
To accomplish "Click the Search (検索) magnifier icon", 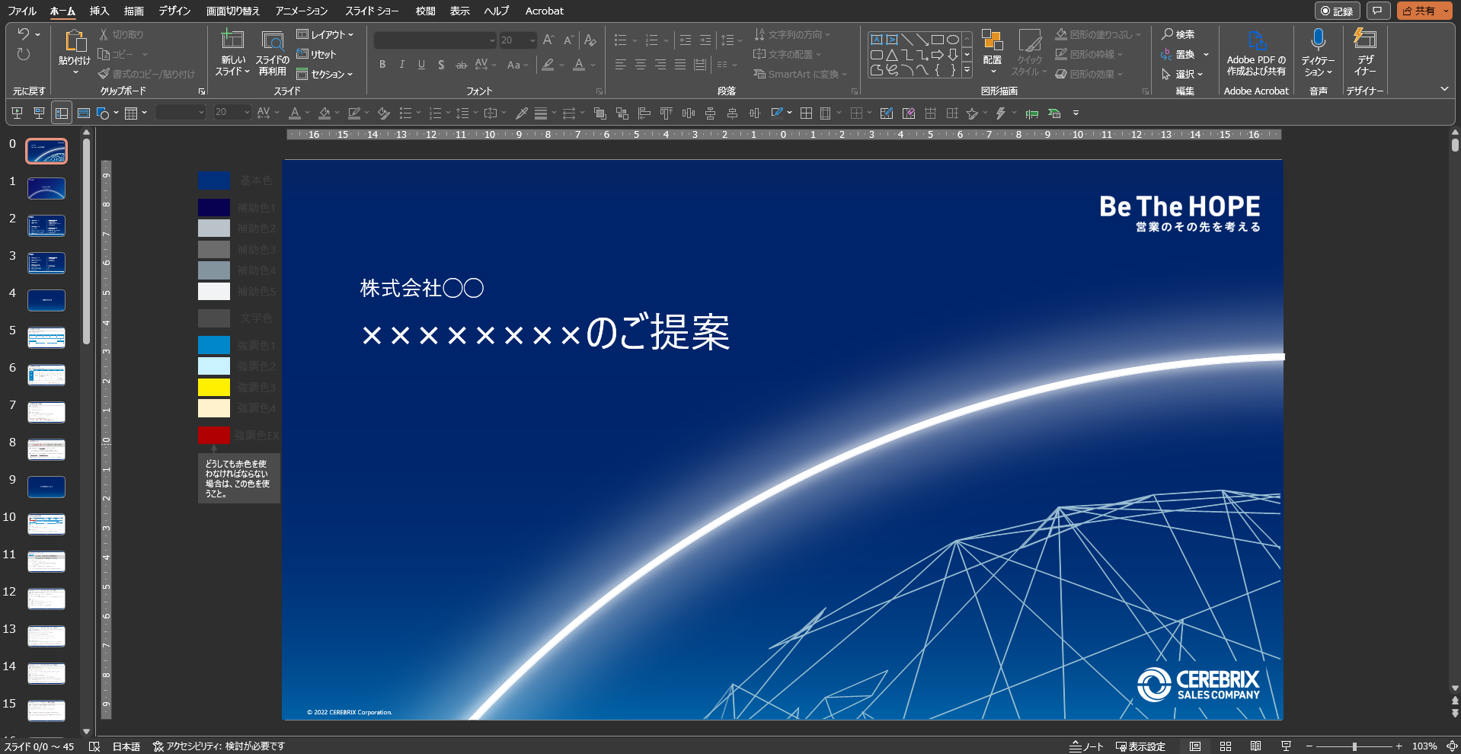I will (1167, 34).
